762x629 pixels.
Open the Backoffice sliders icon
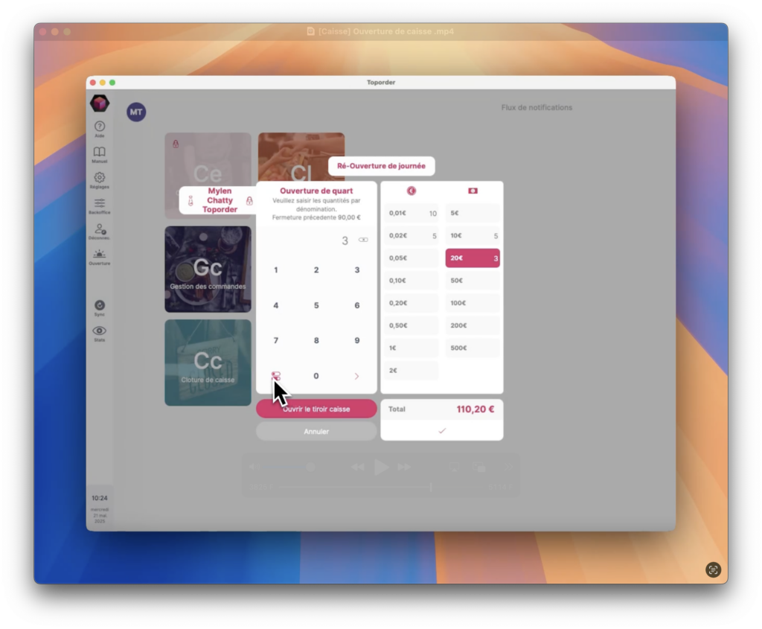99,203
